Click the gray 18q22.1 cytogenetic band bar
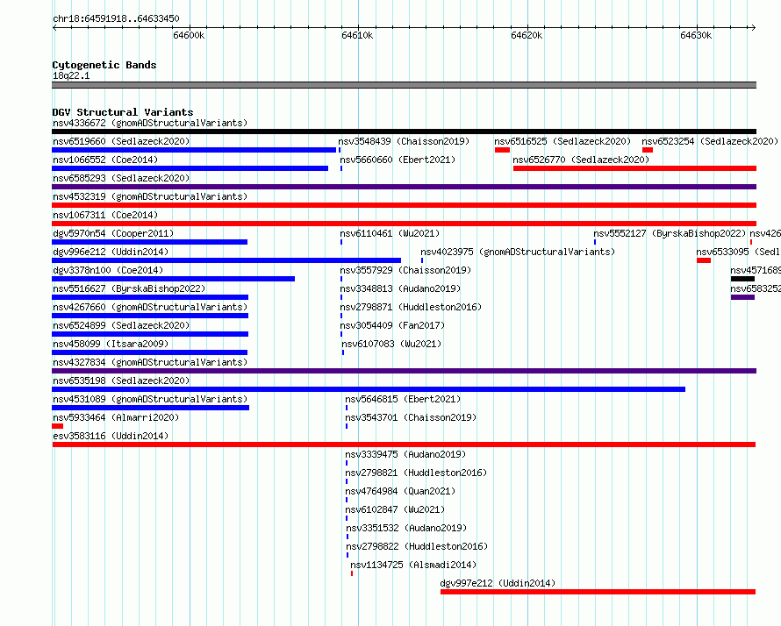The height and width of the screenshot is (626, 781). click(404, 85)
